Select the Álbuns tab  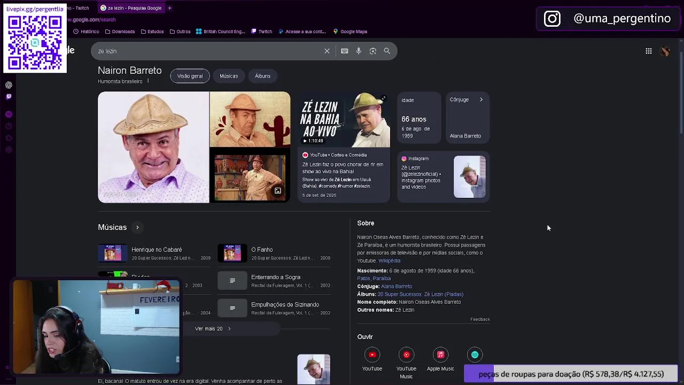(262, 76)
